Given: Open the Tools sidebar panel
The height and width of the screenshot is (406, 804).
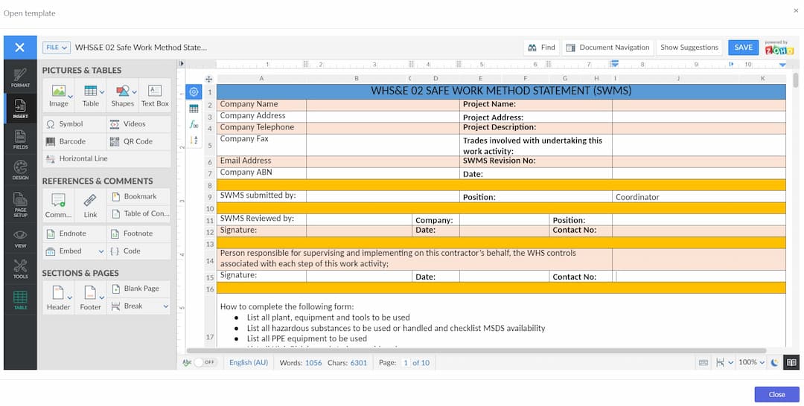Looking at the screenshot, I should [x=20, y=268].
